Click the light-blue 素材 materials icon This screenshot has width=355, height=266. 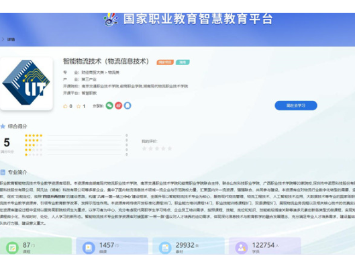[x=165, y=248]
